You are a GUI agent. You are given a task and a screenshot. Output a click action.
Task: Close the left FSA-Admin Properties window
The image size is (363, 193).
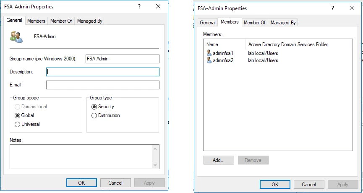pos(158,6)
